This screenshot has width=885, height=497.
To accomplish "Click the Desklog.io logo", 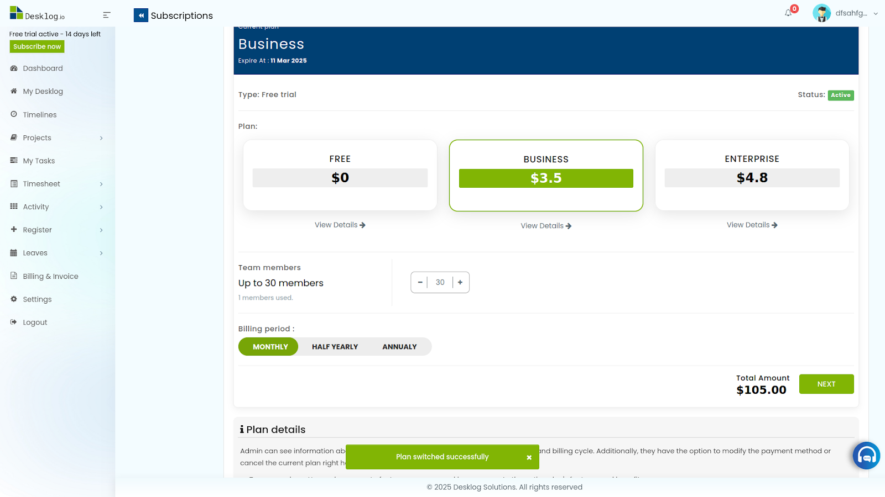I will coord(37,13).
